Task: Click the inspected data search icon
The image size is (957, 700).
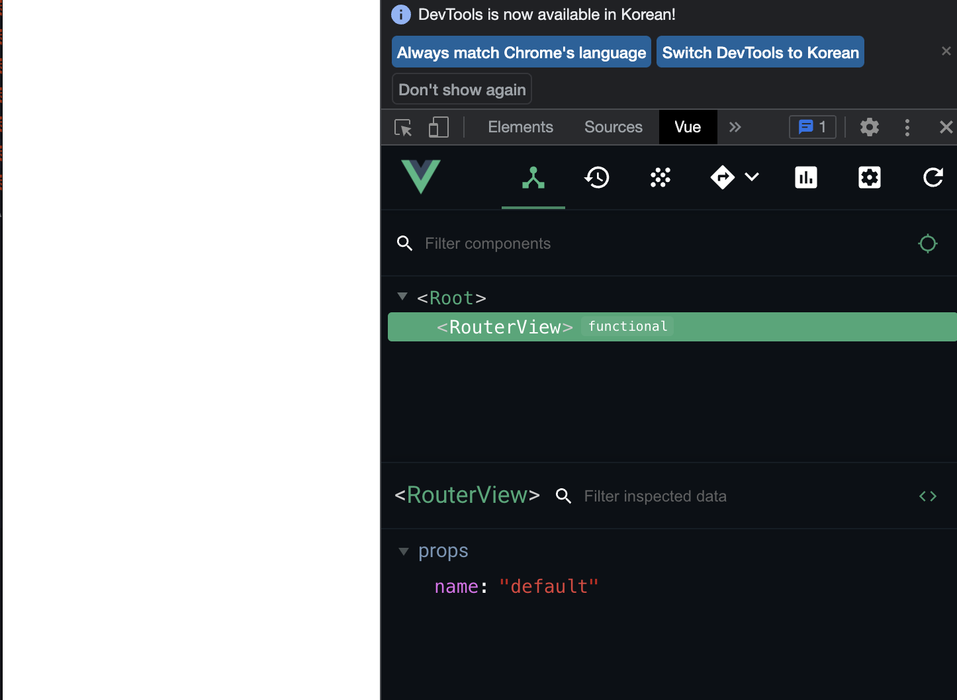Action: point(564,496)
